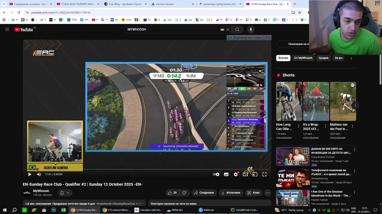Open new browser tab
The image size is (382, 214).
point(295,4)
